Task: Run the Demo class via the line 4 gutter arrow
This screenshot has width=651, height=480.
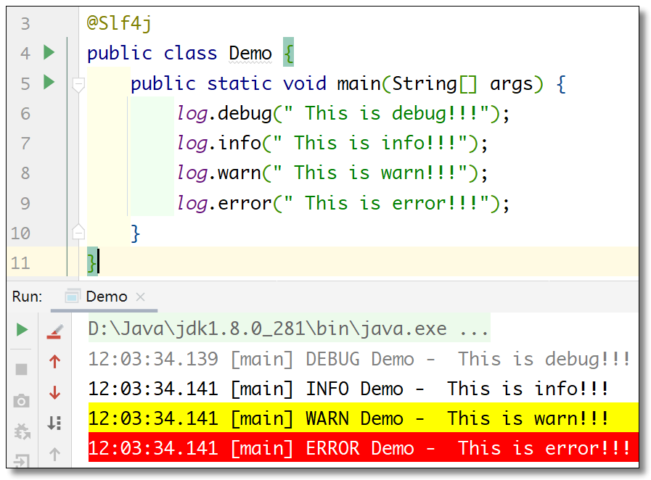Action: pyautogui.click(x=49, y=52)
